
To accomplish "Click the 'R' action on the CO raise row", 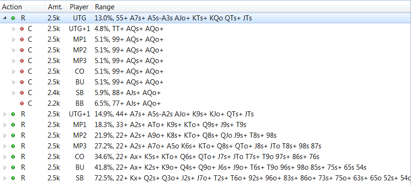I will (23, 157).
